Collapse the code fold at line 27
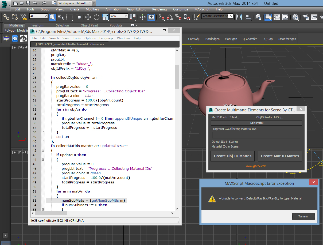The height and width of the screenshot is (245, 323). [43, 82]
